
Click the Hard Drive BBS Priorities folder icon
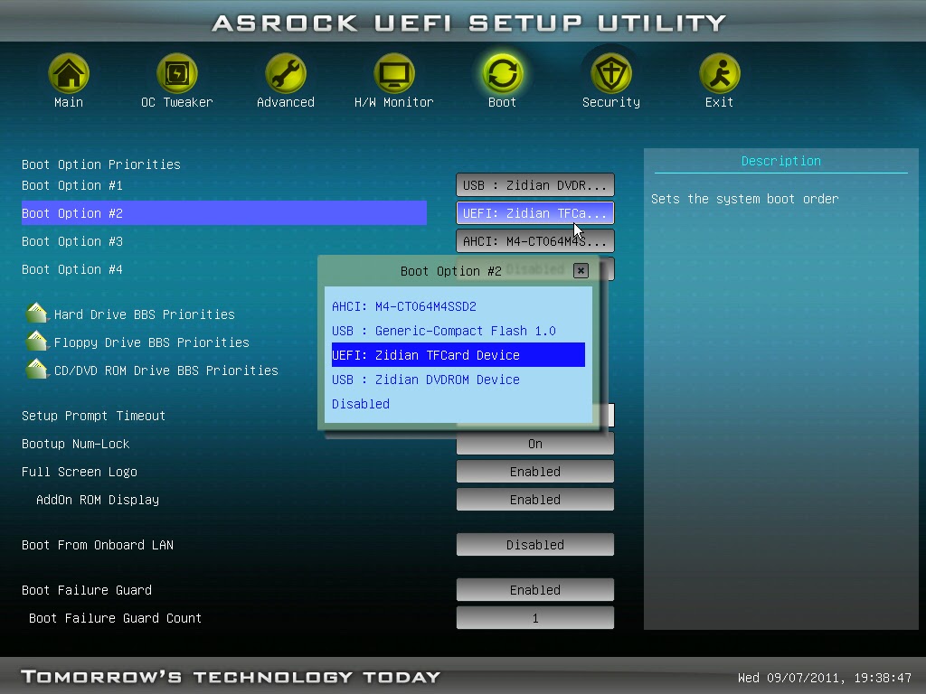coord(36,313)
